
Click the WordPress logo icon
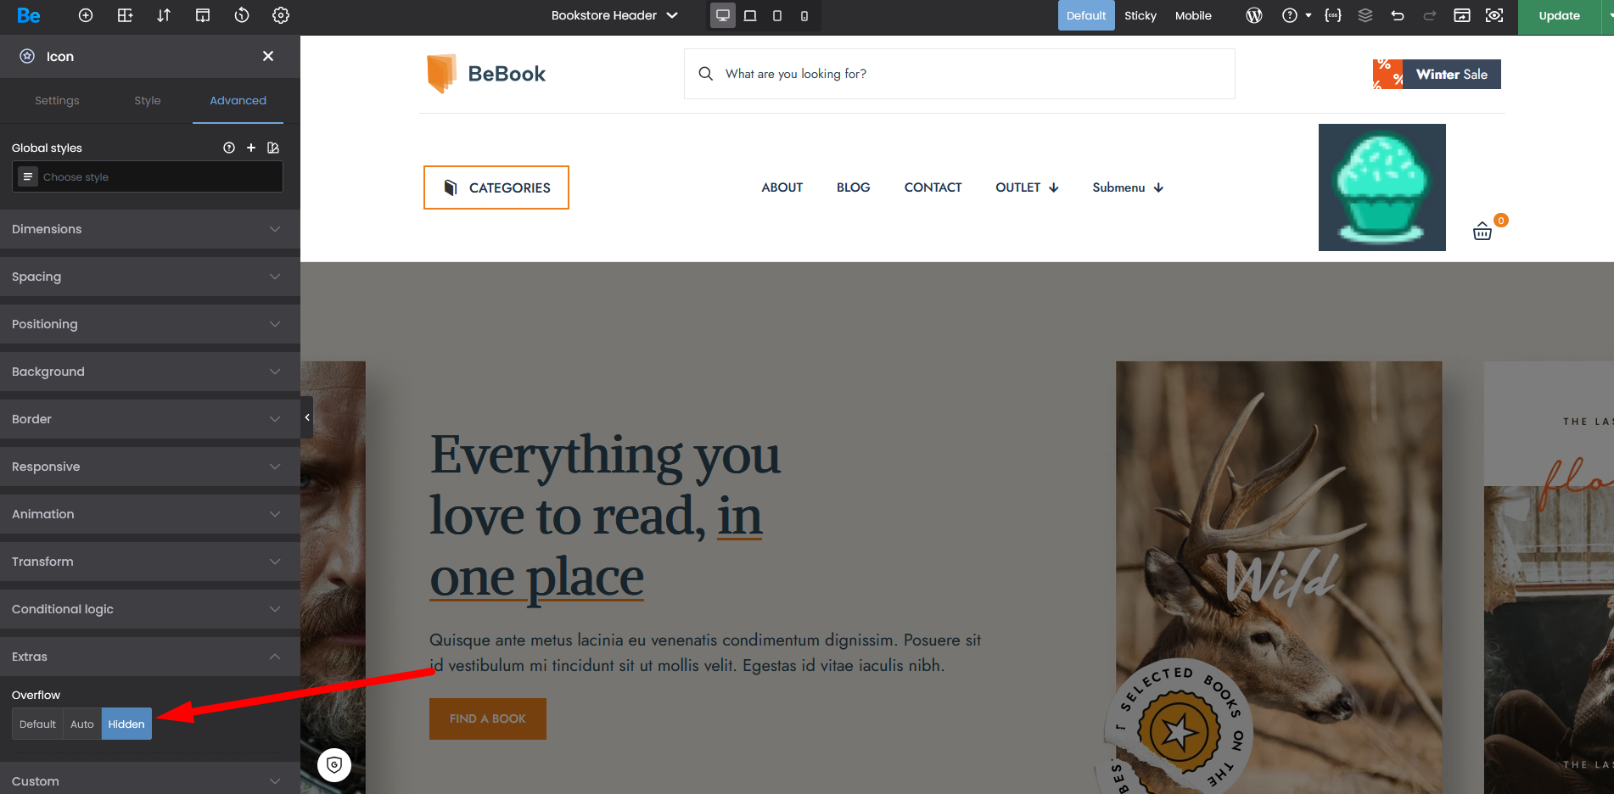1254,15
